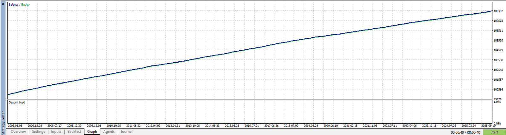Click the 2021.11.09 date label

tap(370, 126)
